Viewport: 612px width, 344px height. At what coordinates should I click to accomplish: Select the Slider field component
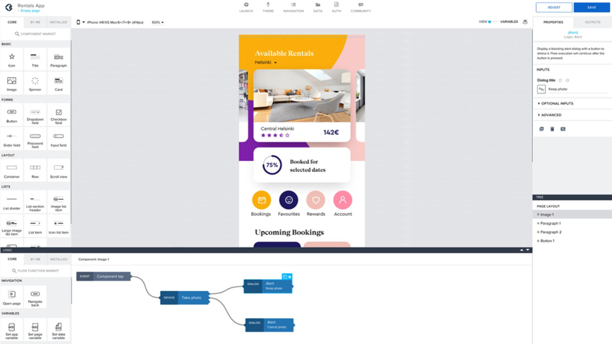click(12, 139)
